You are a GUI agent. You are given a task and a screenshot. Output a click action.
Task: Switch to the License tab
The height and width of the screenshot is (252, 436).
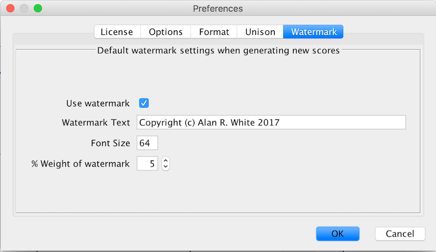(x=117, y=31)
